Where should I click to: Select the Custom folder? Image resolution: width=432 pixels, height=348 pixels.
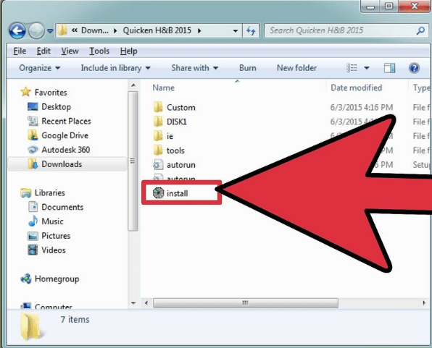tap(180, 108)
